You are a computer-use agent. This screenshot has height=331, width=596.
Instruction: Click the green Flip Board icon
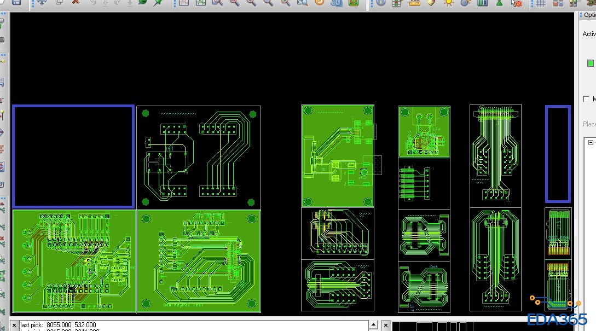(354, 3)
